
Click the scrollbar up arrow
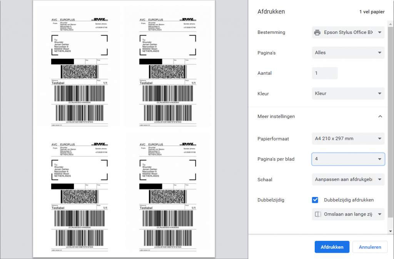[390, 24]
